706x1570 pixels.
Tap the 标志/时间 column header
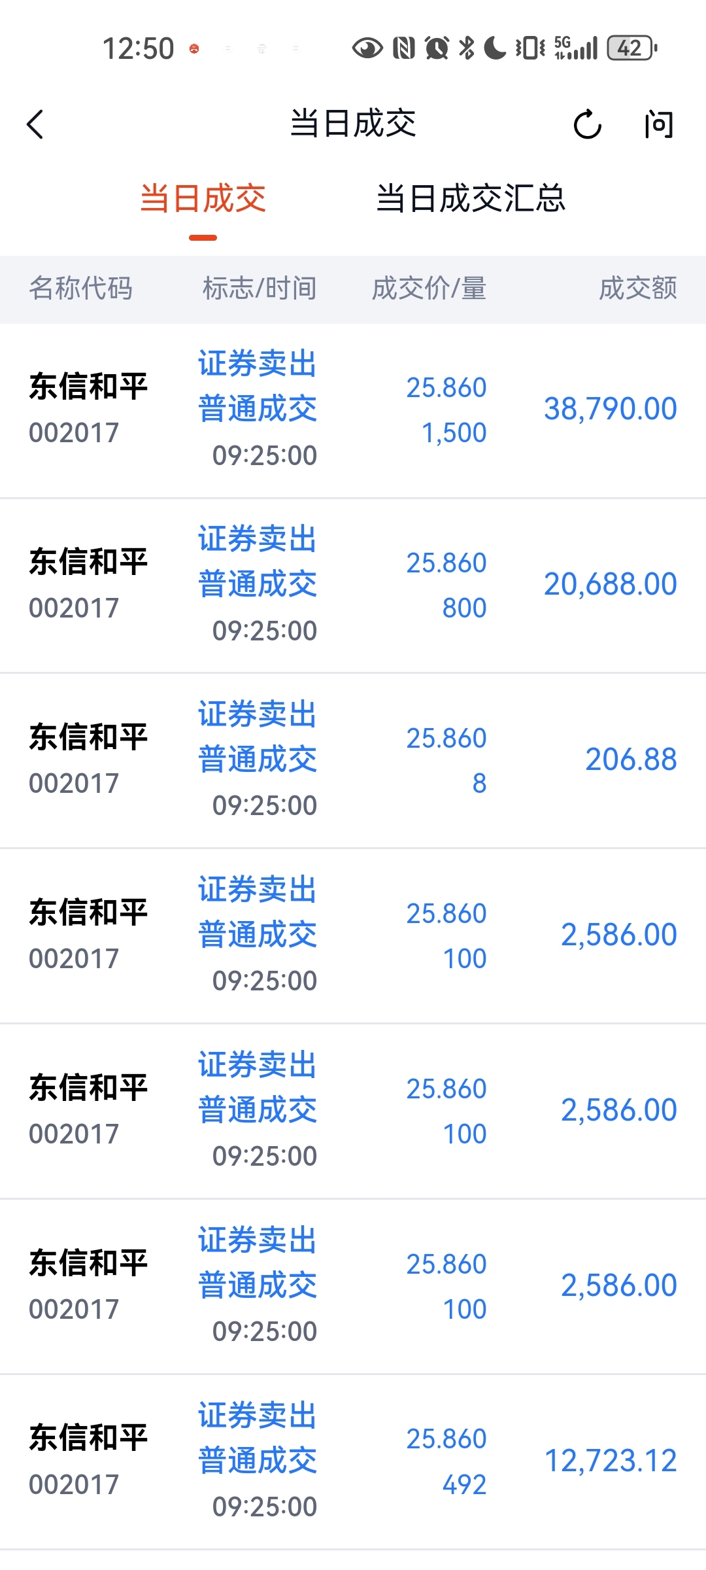click(x=260, y=288)
